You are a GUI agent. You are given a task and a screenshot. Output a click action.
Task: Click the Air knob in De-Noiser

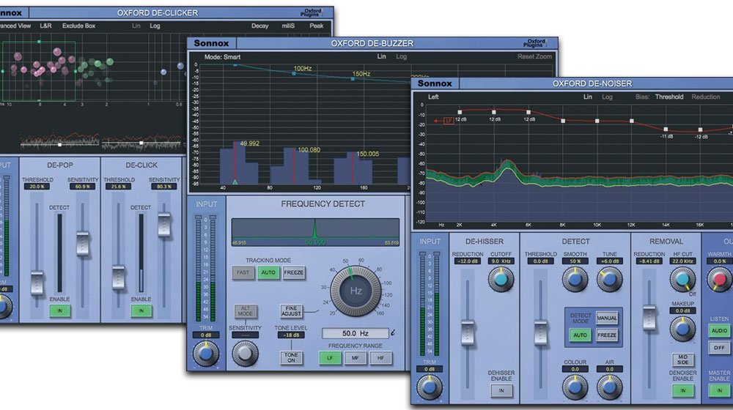(610, 387)
